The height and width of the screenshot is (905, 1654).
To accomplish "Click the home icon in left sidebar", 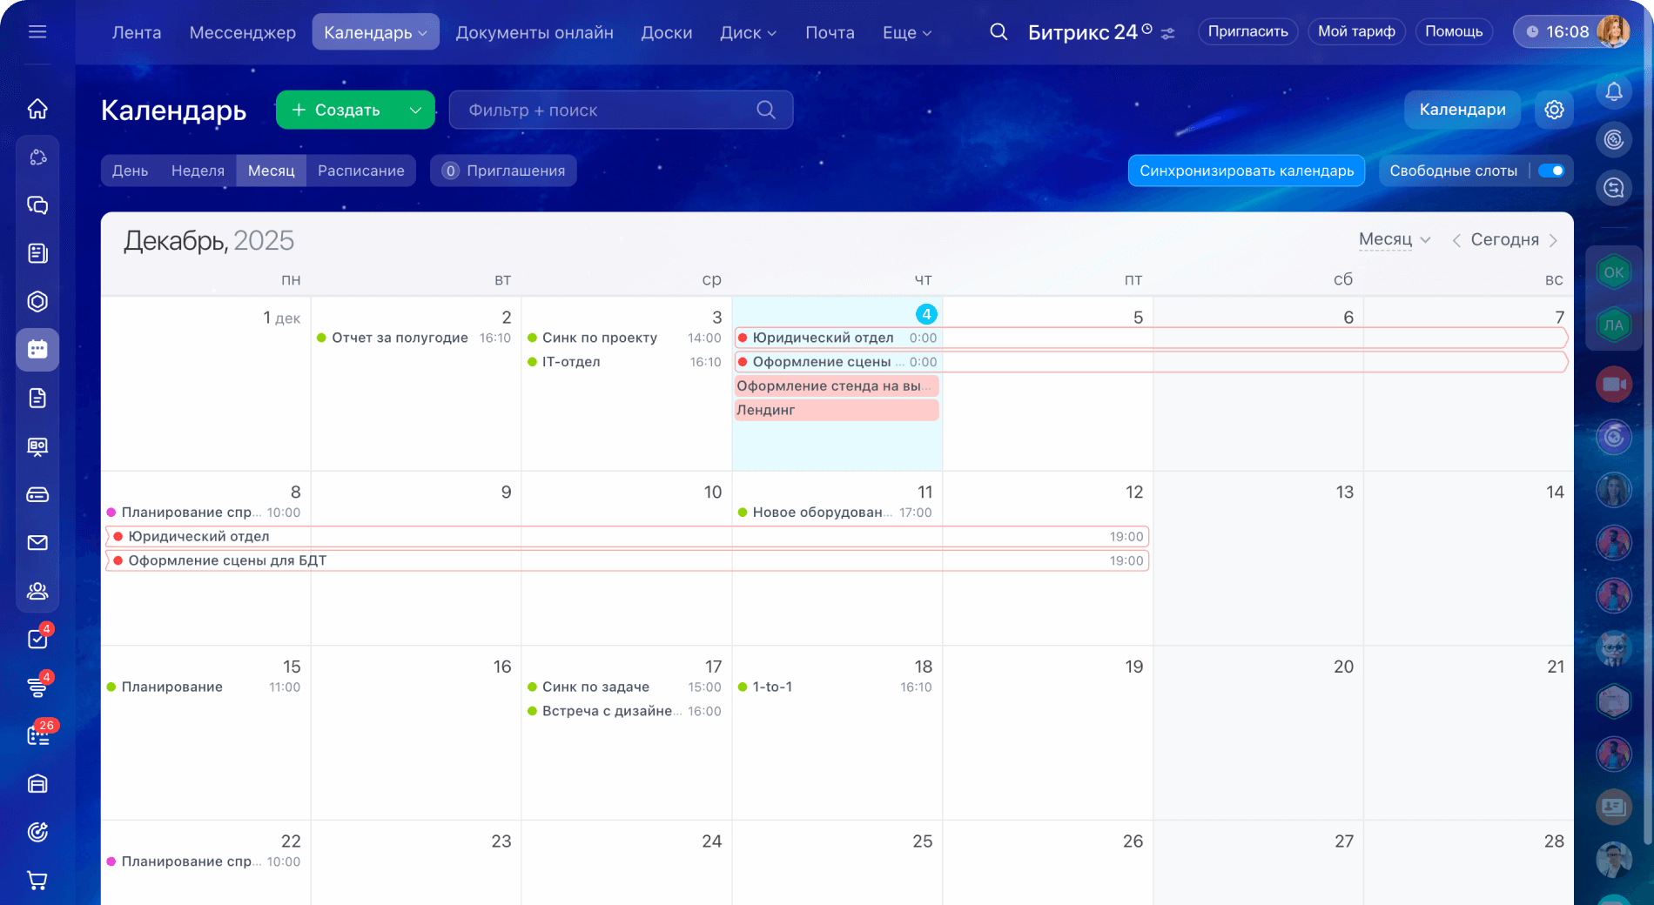I will (x=37, y=109).
